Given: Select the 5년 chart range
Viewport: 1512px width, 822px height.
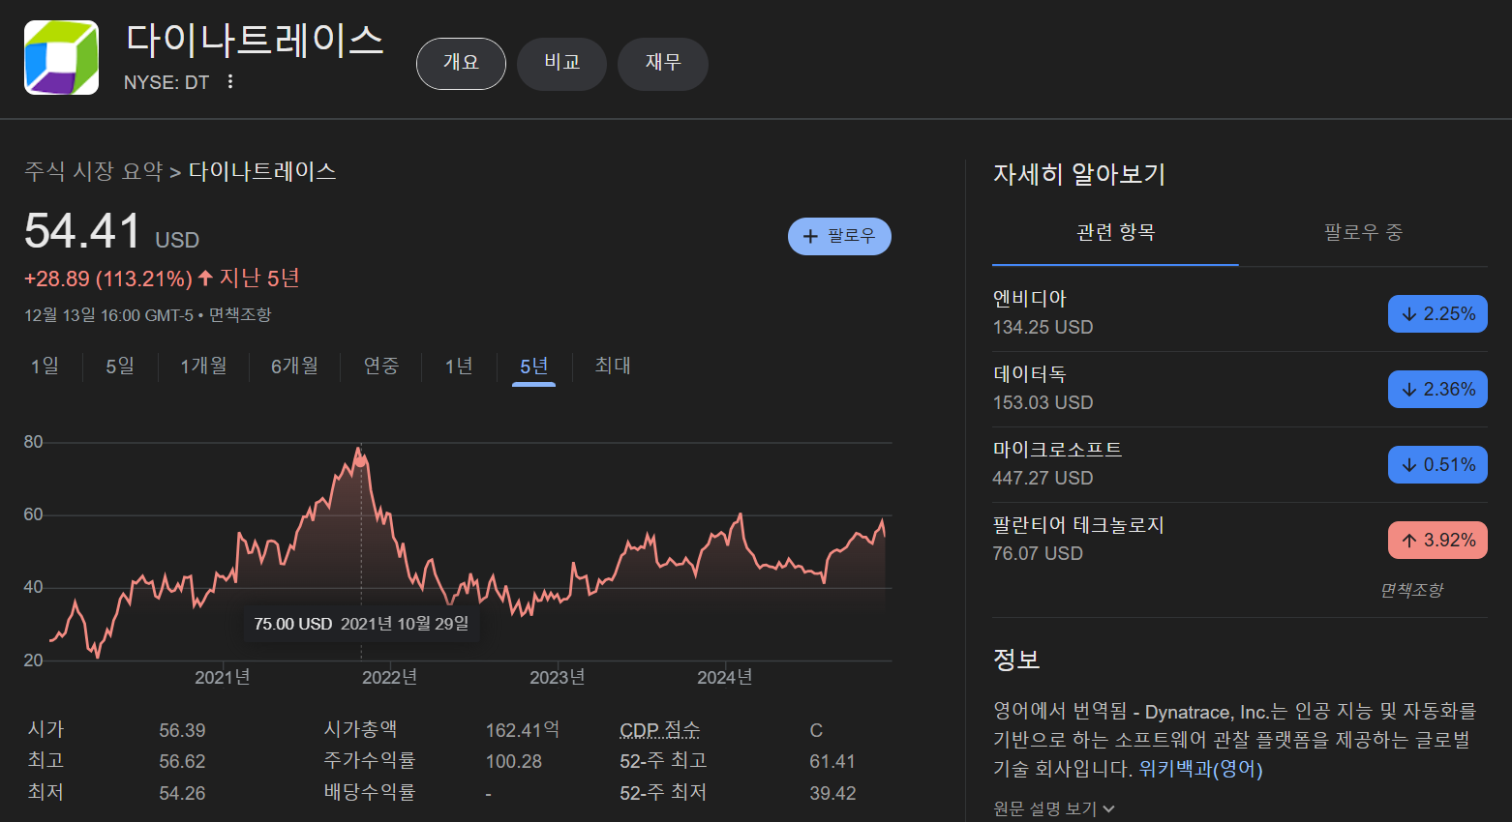Looking at the screenshot, I should pyautogui.click(x=533, y=367).
